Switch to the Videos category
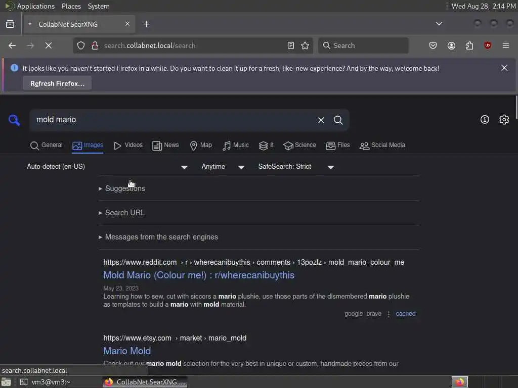The height and width of the screenshot is (388, 518). point(128,145)
